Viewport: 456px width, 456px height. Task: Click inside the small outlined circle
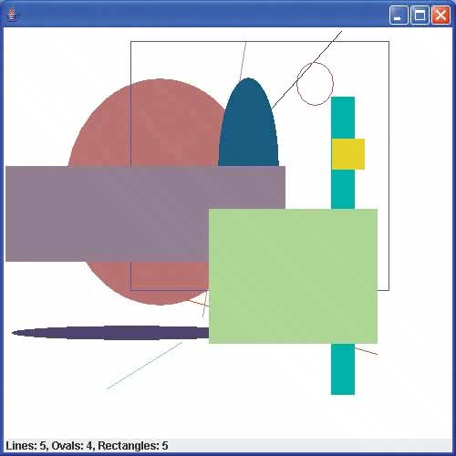[x=315, y=84]
